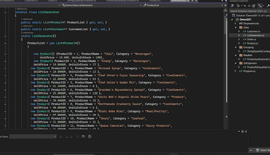Click Clear All icon in Output toolbar
Screen dimensions: 270x155
[78, 136]
